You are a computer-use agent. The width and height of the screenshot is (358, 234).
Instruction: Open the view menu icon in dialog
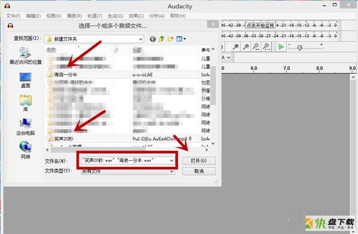(x=181, y=39)
